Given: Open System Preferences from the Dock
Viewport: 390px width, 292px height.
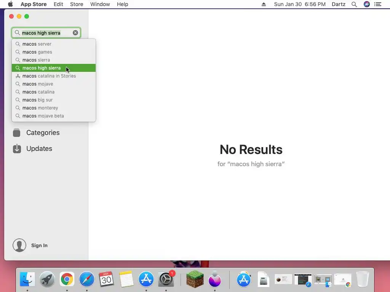Looking at the screenshot, I should [166, 279].
